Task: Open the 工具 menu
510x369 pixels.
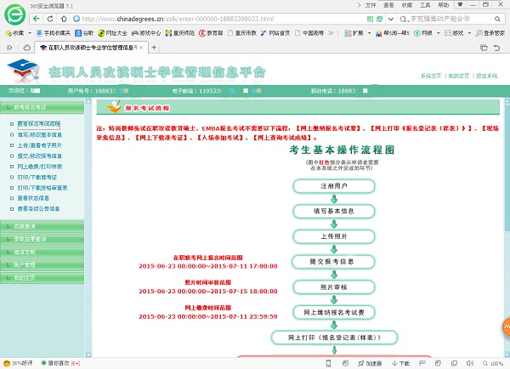Action: [425, 5]
